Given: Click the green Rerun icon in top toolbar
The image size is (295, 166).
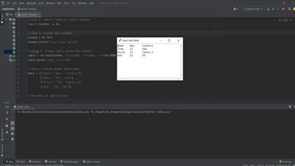Looking at the screenshot, I should 268,9.
